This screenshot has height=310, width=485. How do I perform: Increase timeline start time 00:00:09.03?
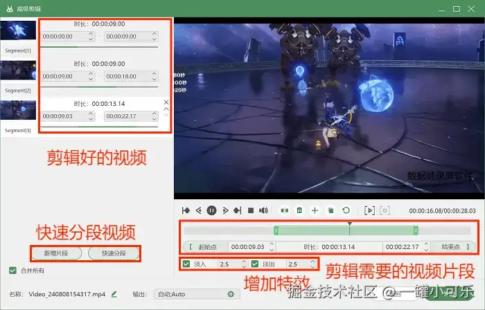coord(272,244)
